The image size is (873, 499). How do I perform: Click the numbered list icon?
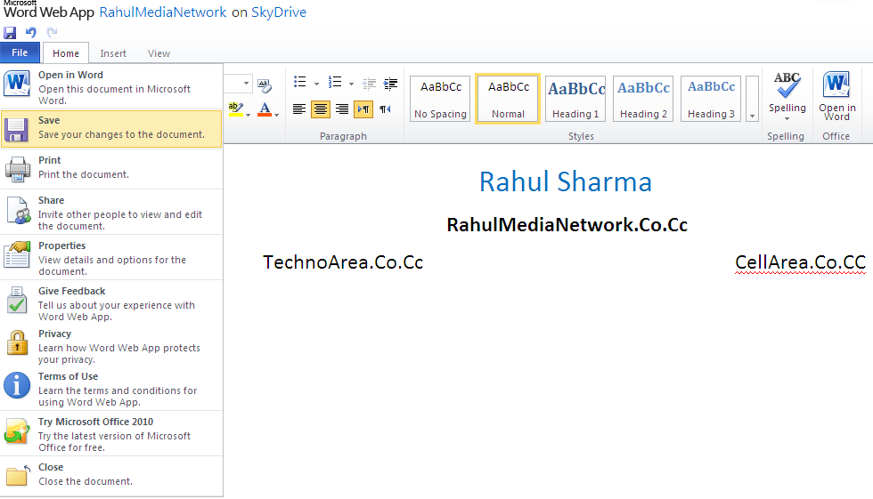[335, 82]
